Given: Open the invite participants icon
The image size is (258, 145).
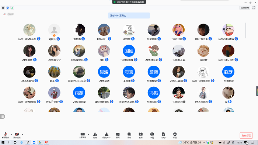Looking at the screenshot, I should [x=95, y=135].
